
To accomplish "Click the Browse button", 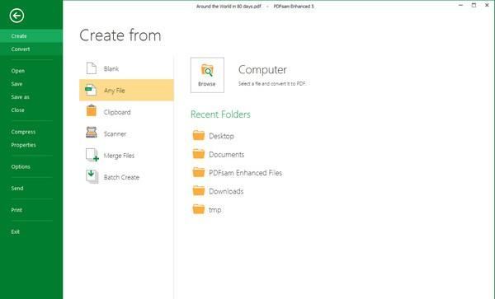I will click(207, 75).
